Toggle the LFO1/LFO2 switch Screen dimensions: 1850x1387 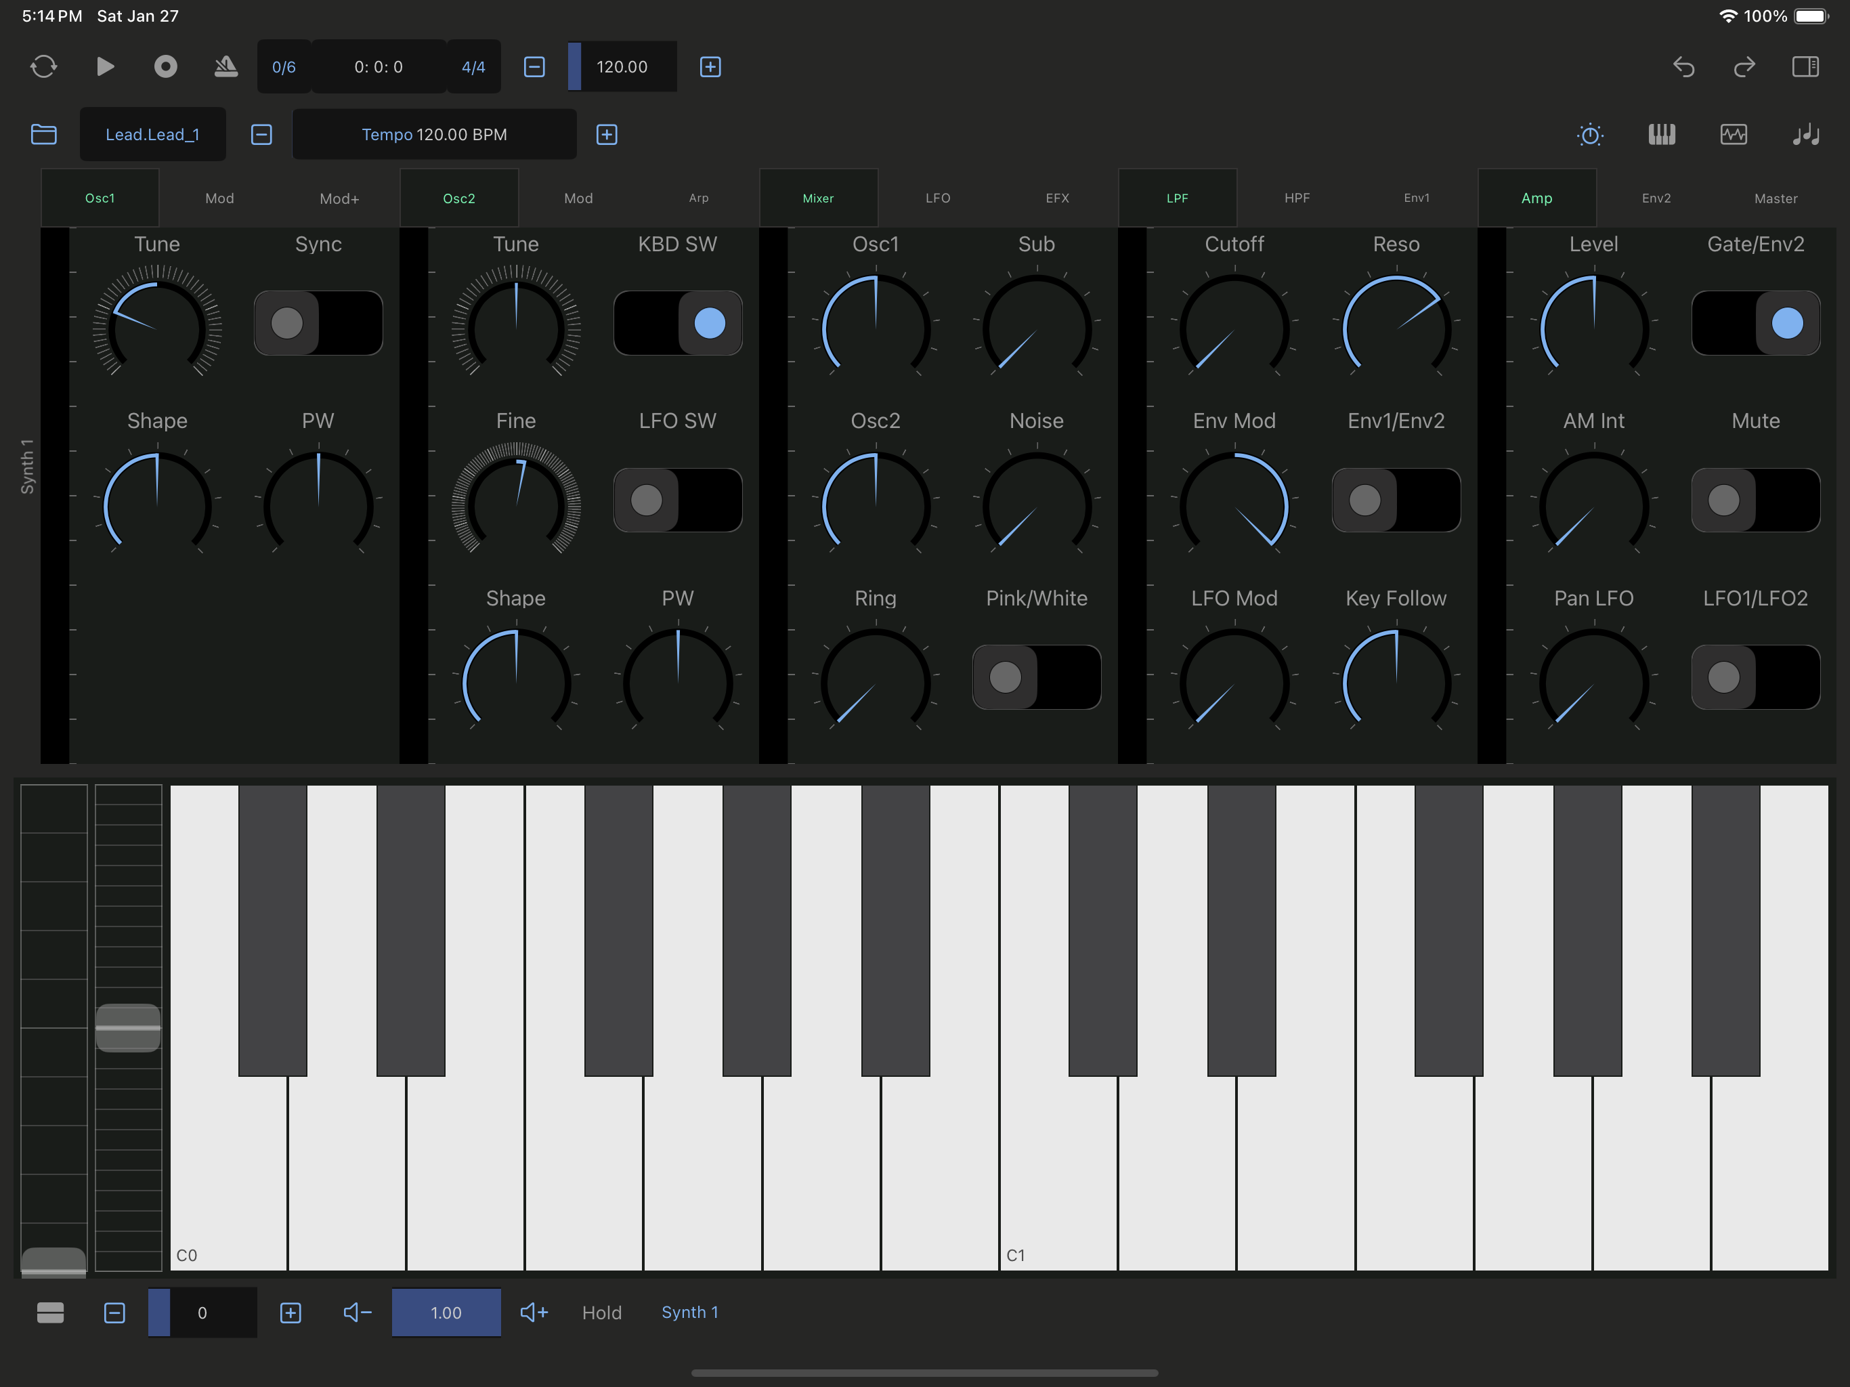tap(1755, 678)
